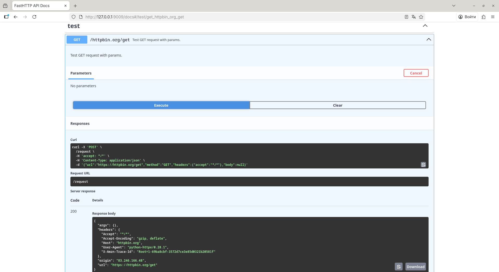Click the Execute button

[161, 105]
